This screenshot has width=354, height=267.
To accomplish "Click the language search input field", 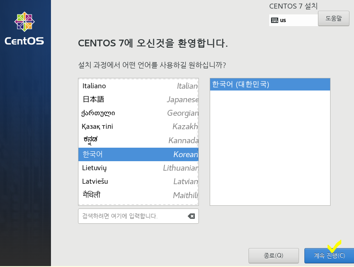I will coord(138,216).
